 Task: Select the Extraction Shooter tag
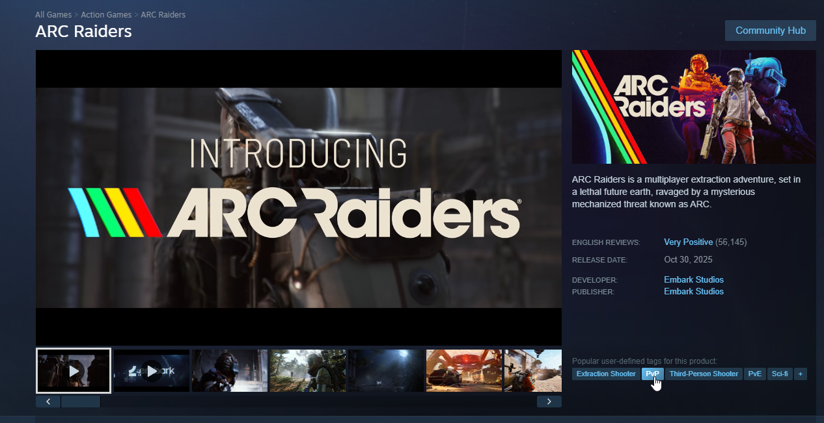pos(606,374)
